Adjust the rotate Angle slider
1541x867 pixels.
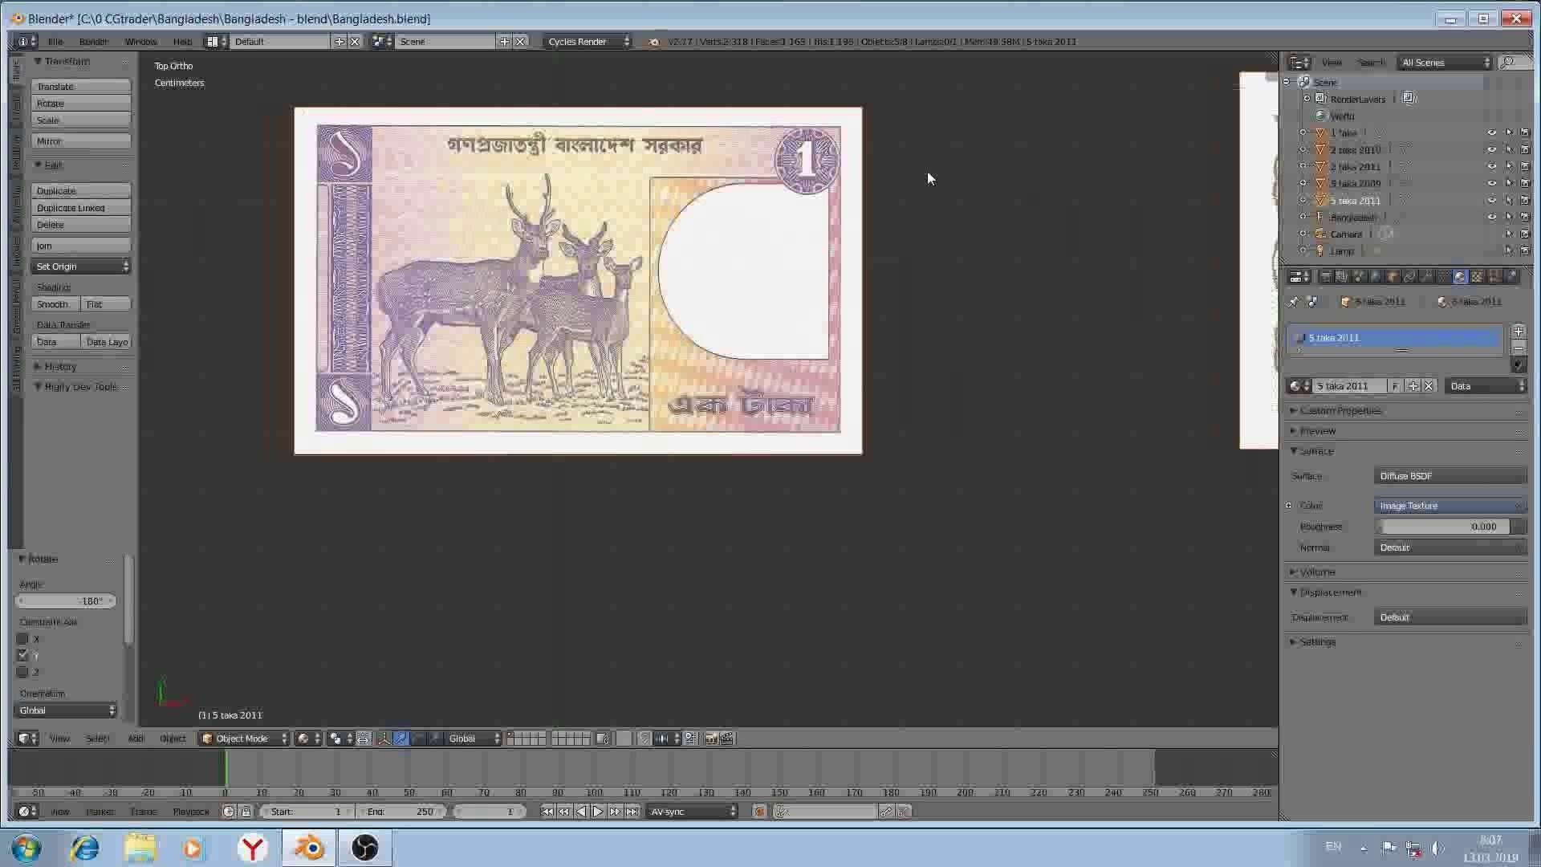click(66, 601)
